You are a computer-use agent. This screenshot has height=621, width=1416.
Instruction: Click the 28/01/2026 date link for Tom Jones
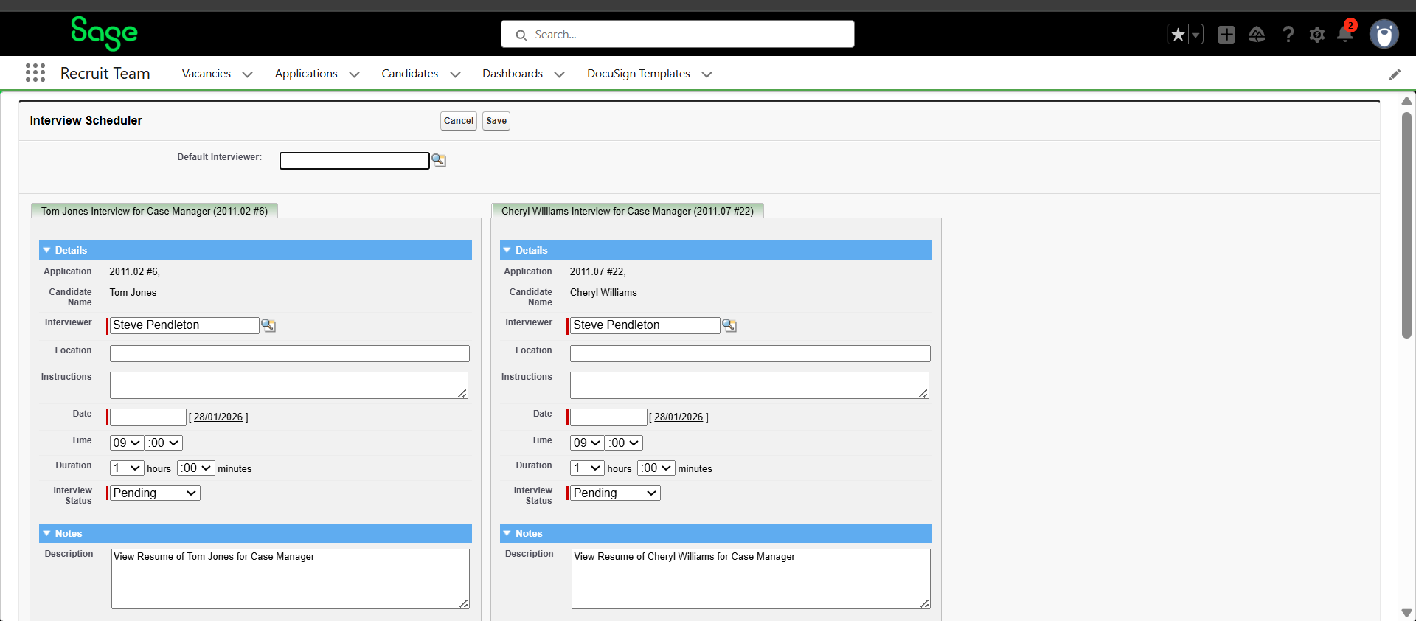click(218, 417)
